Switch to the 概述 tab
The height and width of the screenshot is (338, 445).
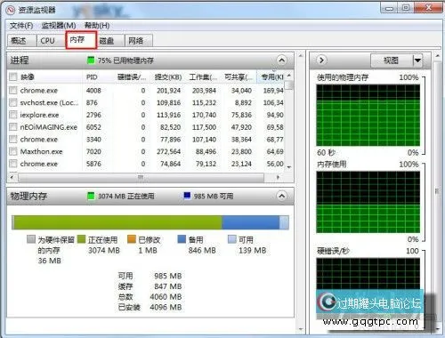pos(21,41)
